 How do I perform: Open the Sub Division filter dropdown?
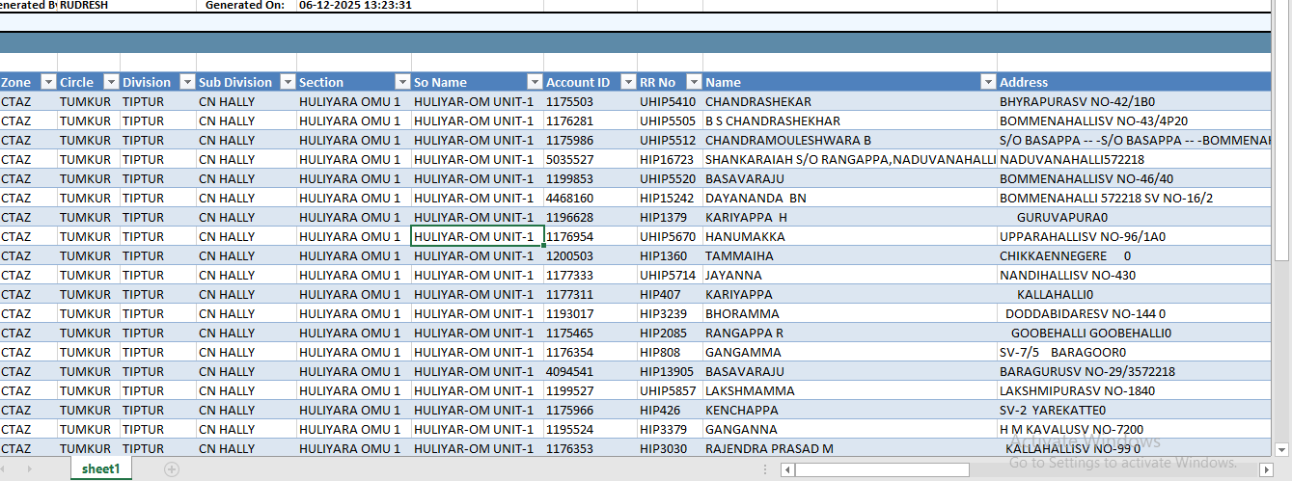(287, 82)
